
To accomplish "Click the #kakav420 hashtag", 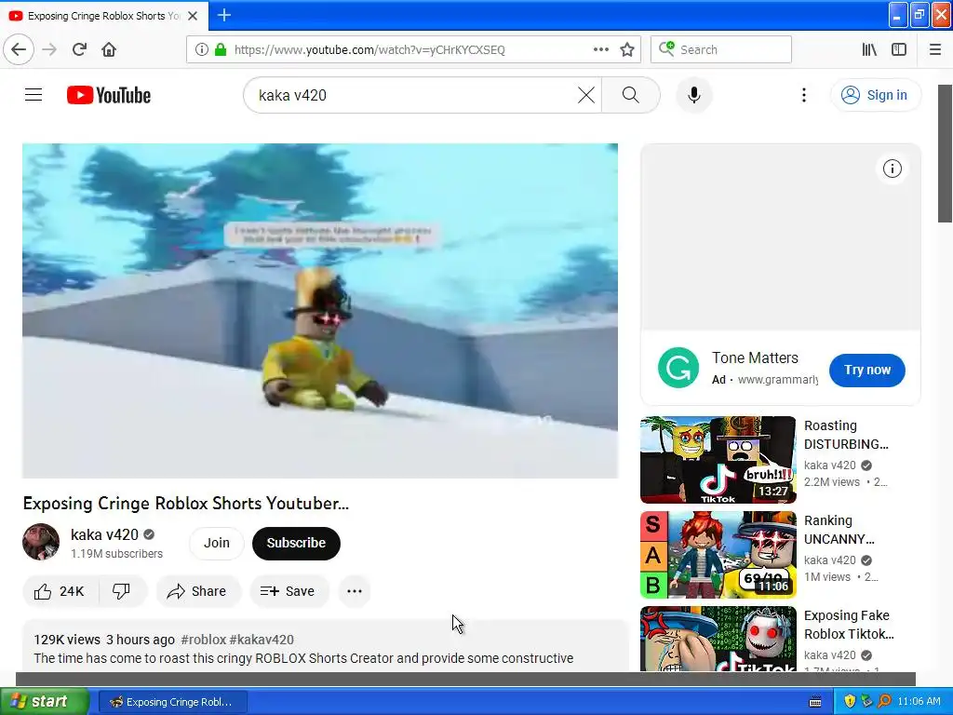I will (262, 640).
